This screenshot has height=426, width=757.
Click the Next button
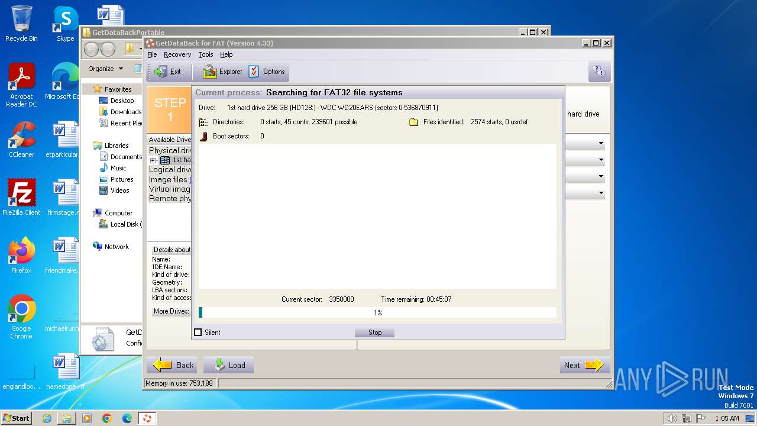tap(585, 365)
